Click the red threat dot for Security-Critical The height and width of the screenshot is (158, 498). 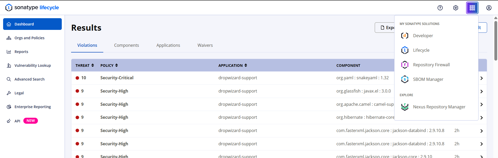pyautogui.click(x=77, y=78)
